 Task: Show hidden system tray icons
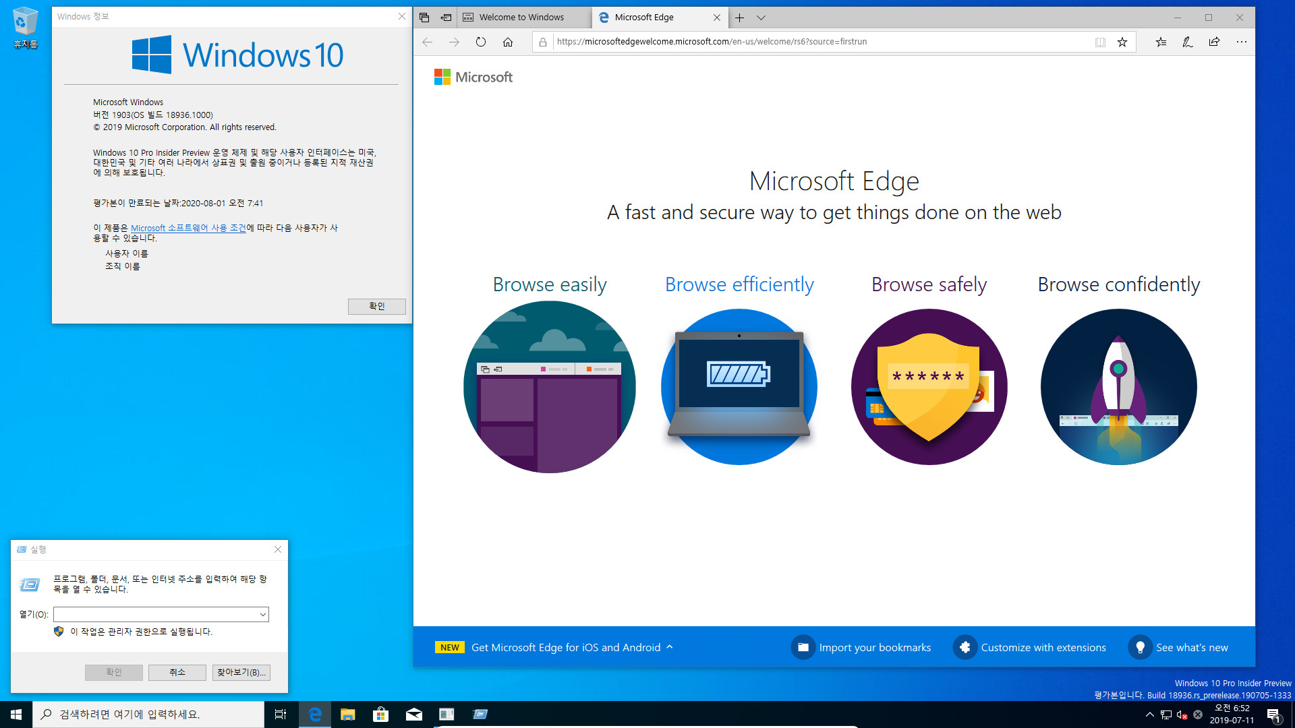(x=1149, y=715)
